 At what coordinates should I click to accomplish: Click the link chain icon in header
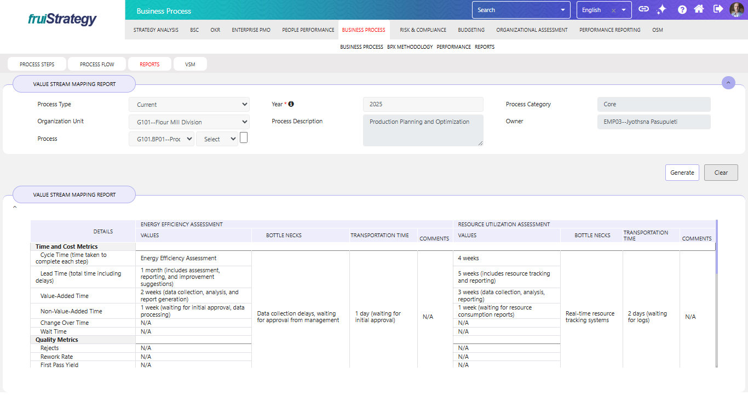tap(644, 9)
